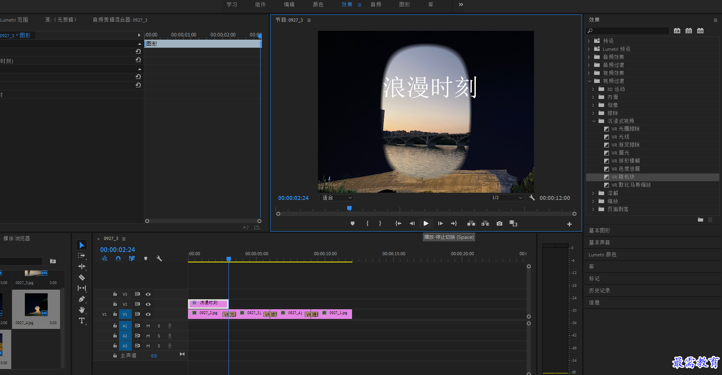Select the Hand tool
The image size is (722, 375).
point(82,310)
